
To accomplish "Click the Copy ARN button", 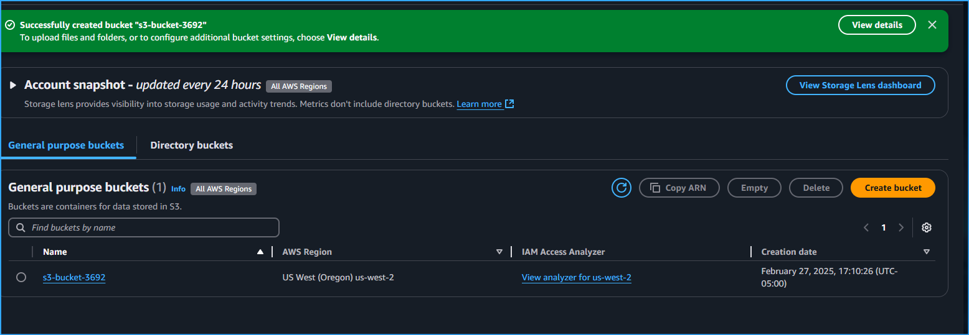I will (679, 188).
